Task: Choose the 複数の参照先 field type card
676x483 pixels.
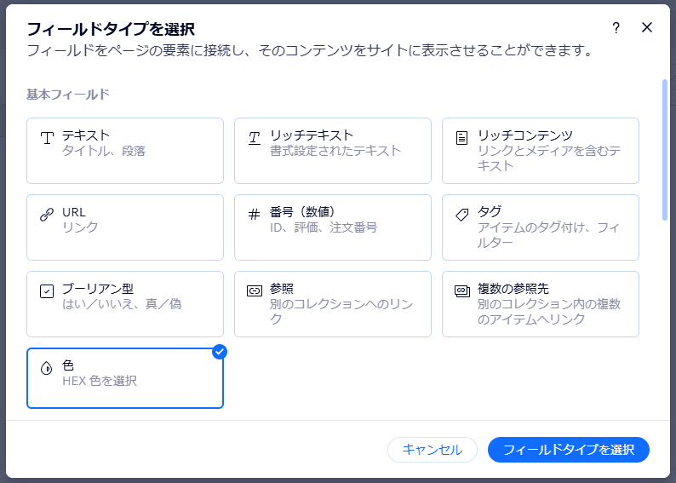Action: click(540, 304)
